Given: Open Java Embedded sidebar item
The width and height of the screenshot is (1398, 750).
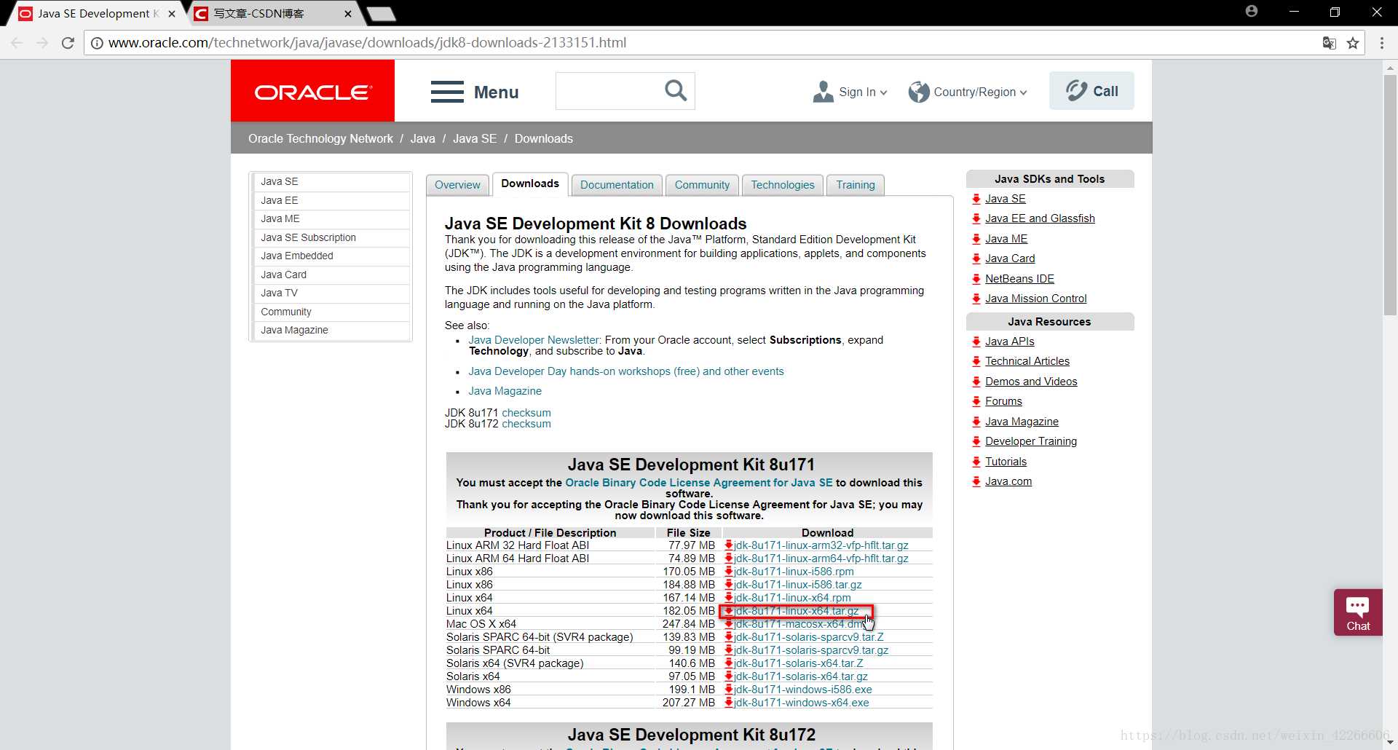Looking at the screenshot, I should click(x=331, y=256).
